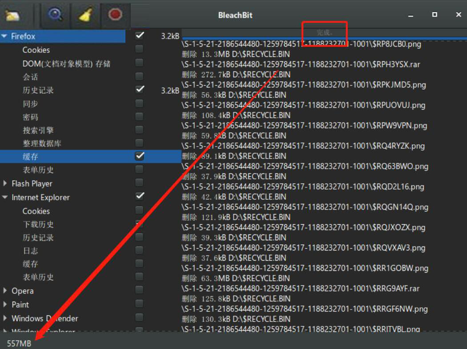The image size is (467, 349).
Task: Close the BleachBit window
Action: (x=459, y=14)
